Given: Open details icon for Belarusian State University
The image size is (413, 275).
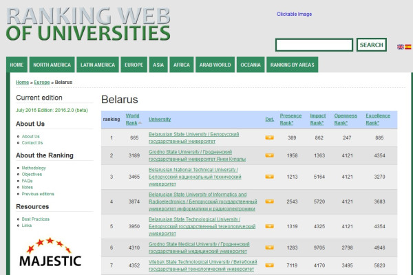Looking at the screenshot, I should point(269,137).
